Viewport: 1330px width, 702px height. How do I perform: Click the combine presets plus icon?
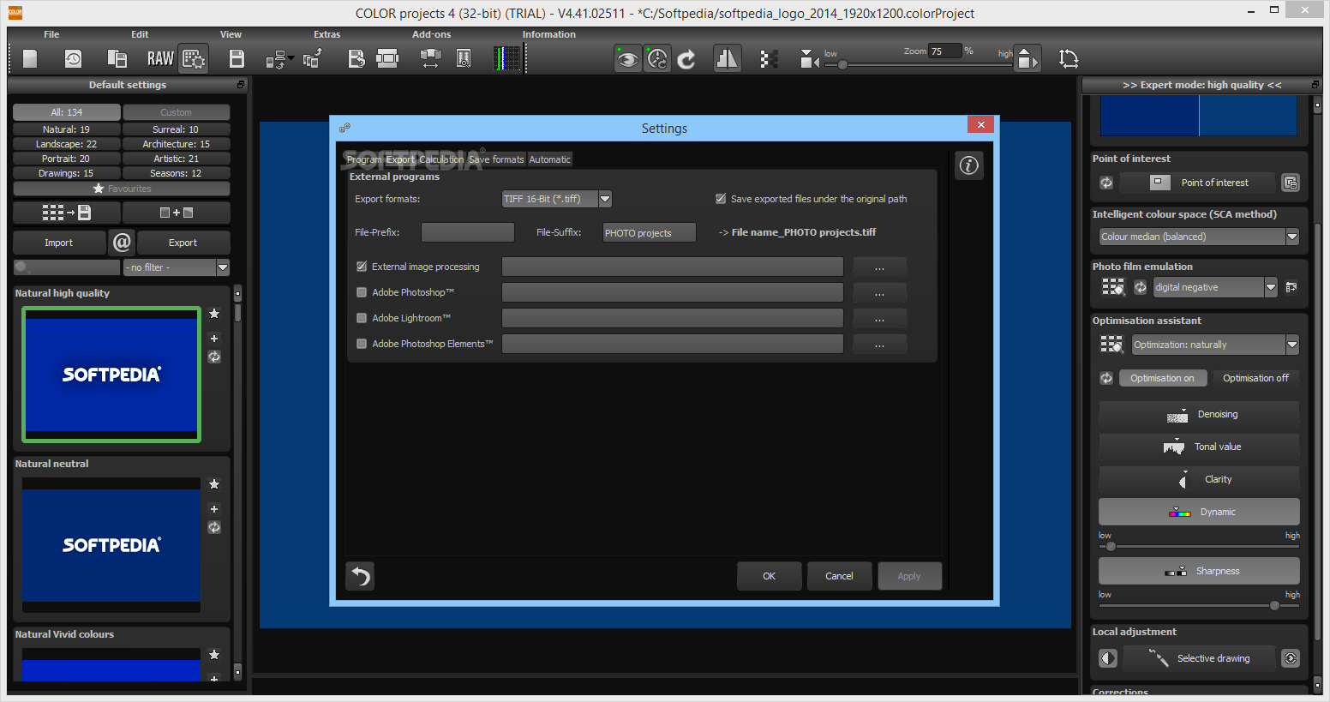point(177,213)
